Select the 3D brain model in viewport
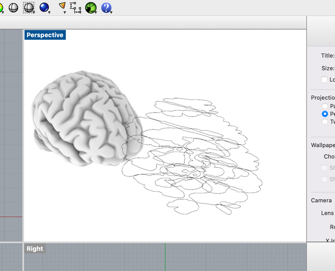Viewport: 335px width, 271px height. click(84, 115)
